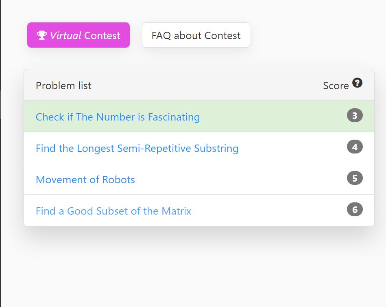Click the dark vertical divider at left edge
This screenshot has width=386, height=307.
click(0, 153)
